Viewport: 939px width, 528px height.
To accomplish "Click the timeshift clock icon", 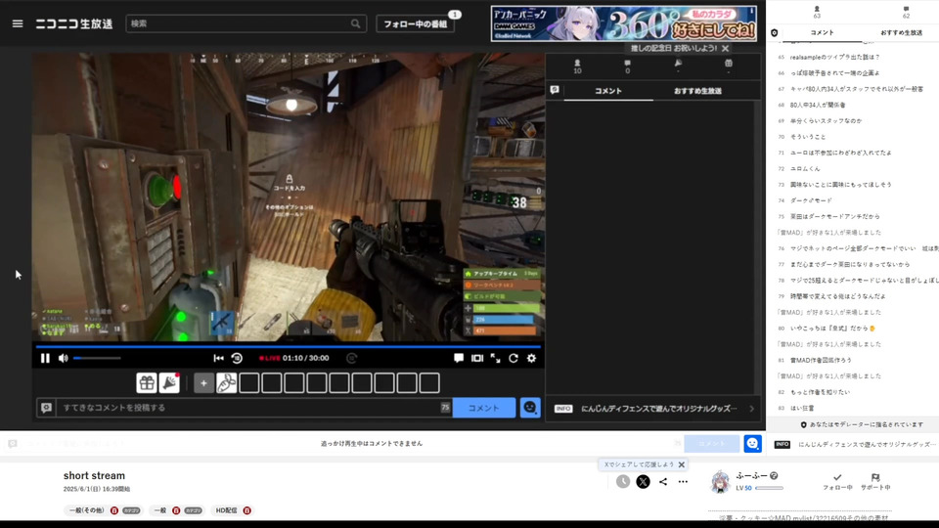I will point(623,481).
